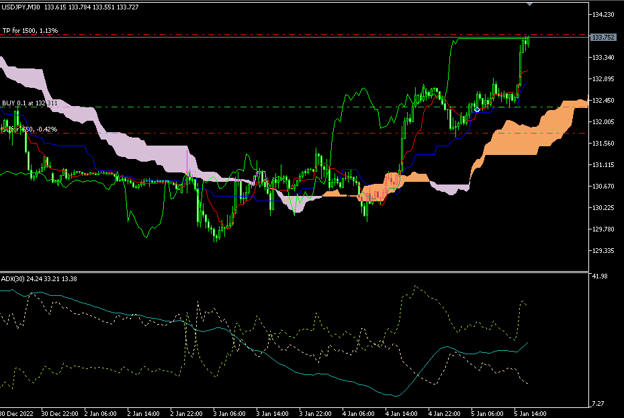The width and height of the screenshot is (624, 418).
Task: Click the latest candlestick at the price high
Action: (x=527, y=42)
